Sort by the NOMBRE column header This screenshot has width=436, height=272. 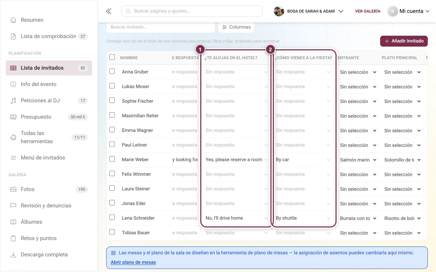pos(129,58)
